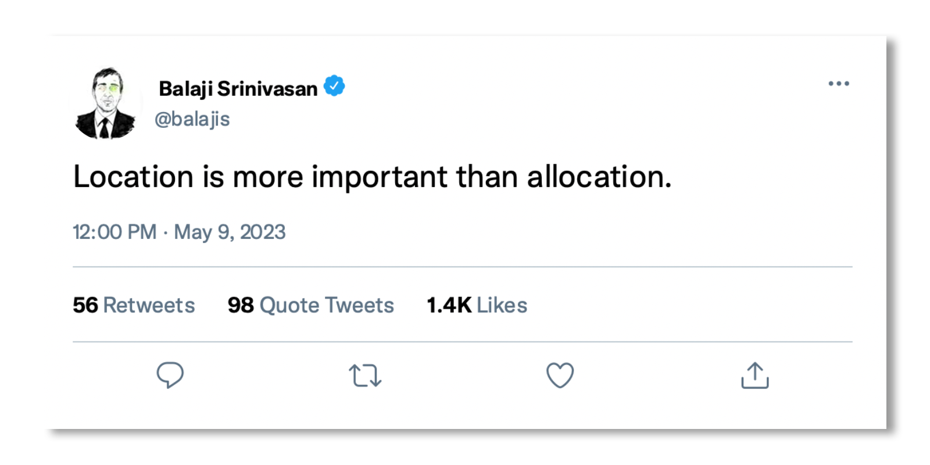Click the 12:00 PM timestamp
Viewport: 930px width, 465px height.
115,232
